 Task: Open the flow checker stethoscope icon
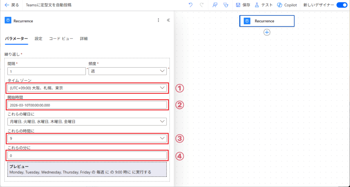pos(225,5)
